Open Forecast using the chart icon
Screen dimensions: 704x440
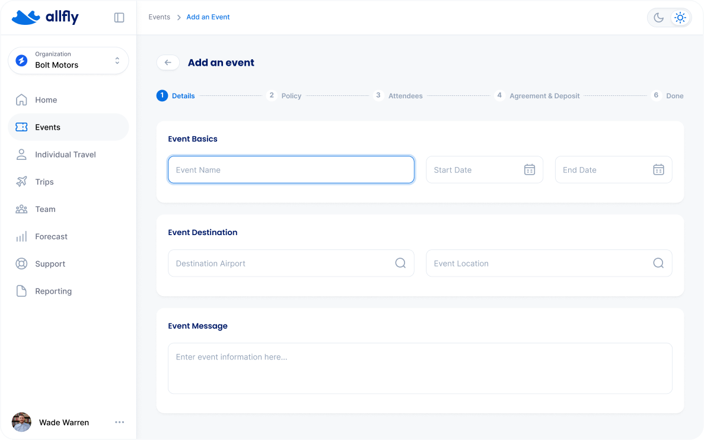click(21, 236)
